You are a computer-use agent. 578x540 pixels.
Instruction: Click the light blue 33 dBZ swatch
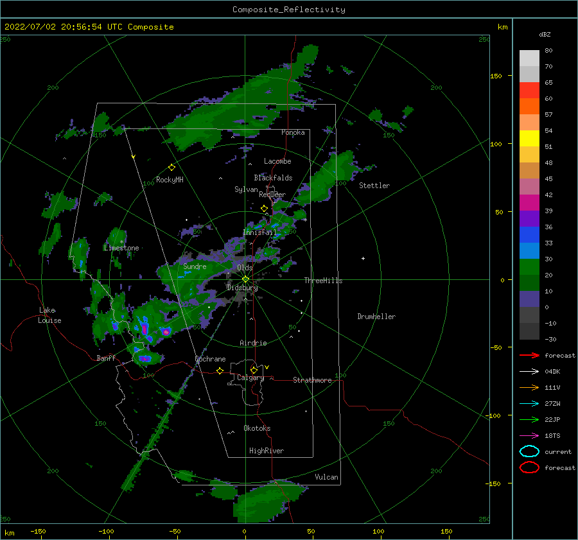529,250
